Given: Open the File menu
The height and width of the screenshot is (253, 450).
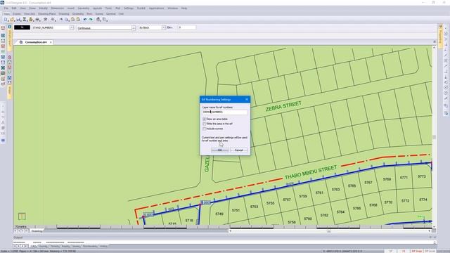Looking at the screenshot, I should pos(6,8).
